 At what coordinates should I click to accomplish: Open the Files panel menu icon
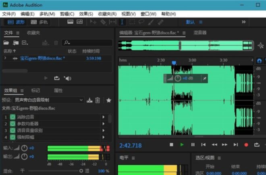tap(18, 33)
